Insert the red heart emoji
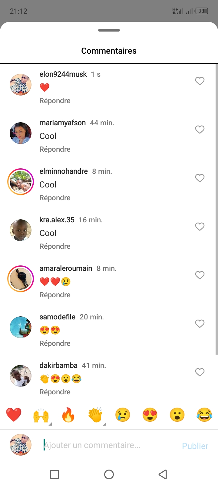 [14, 415]
